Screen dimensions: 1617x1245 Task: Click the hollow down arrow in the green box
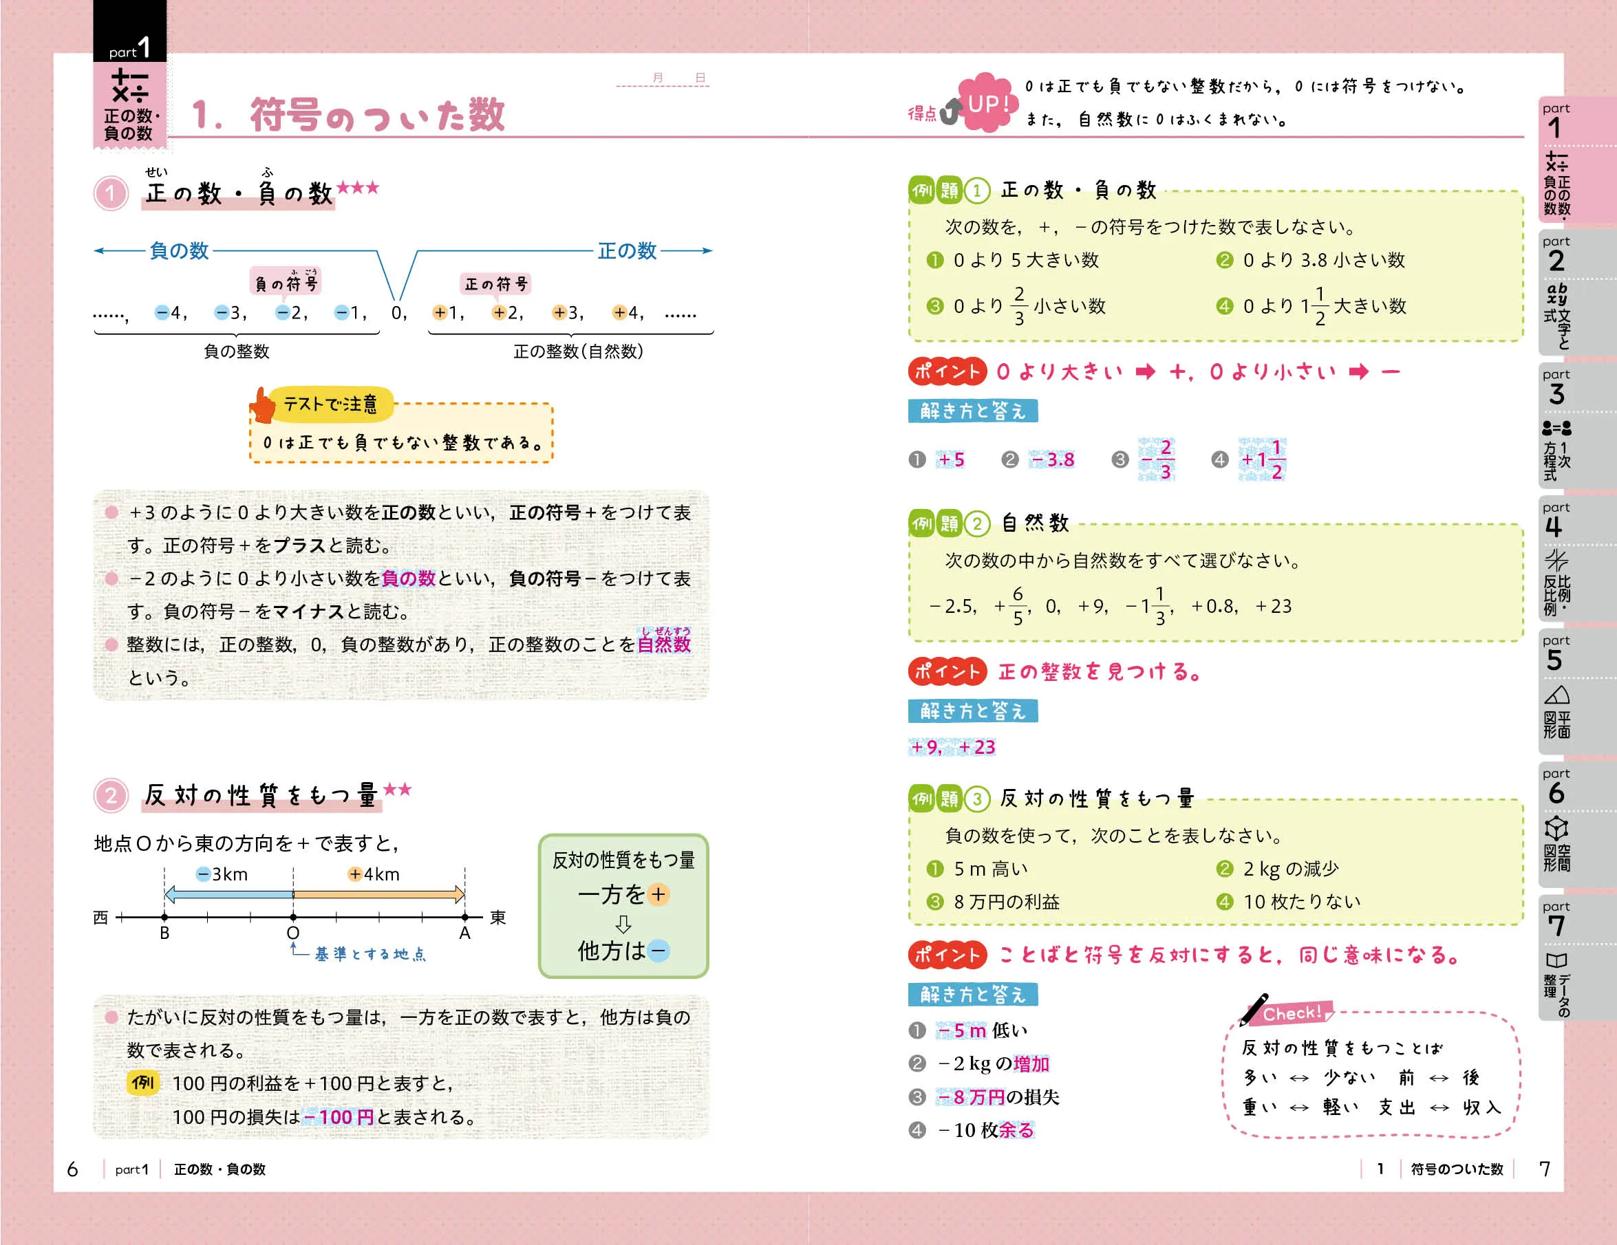click(623, 924)
